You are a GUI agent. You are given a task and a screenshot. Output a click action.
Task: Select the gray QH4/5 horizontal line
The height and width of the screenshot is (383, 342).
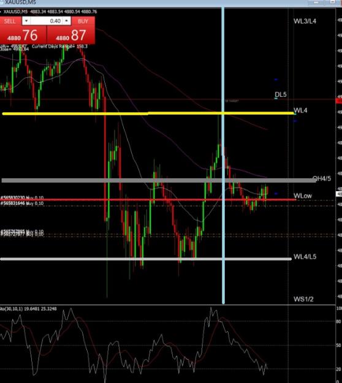tap(159, 181)
